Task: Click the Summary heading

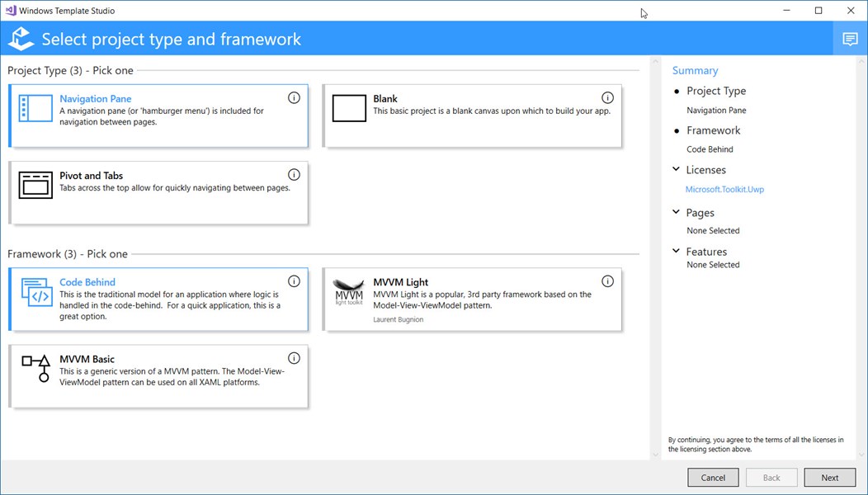Action: pos(695,70)
